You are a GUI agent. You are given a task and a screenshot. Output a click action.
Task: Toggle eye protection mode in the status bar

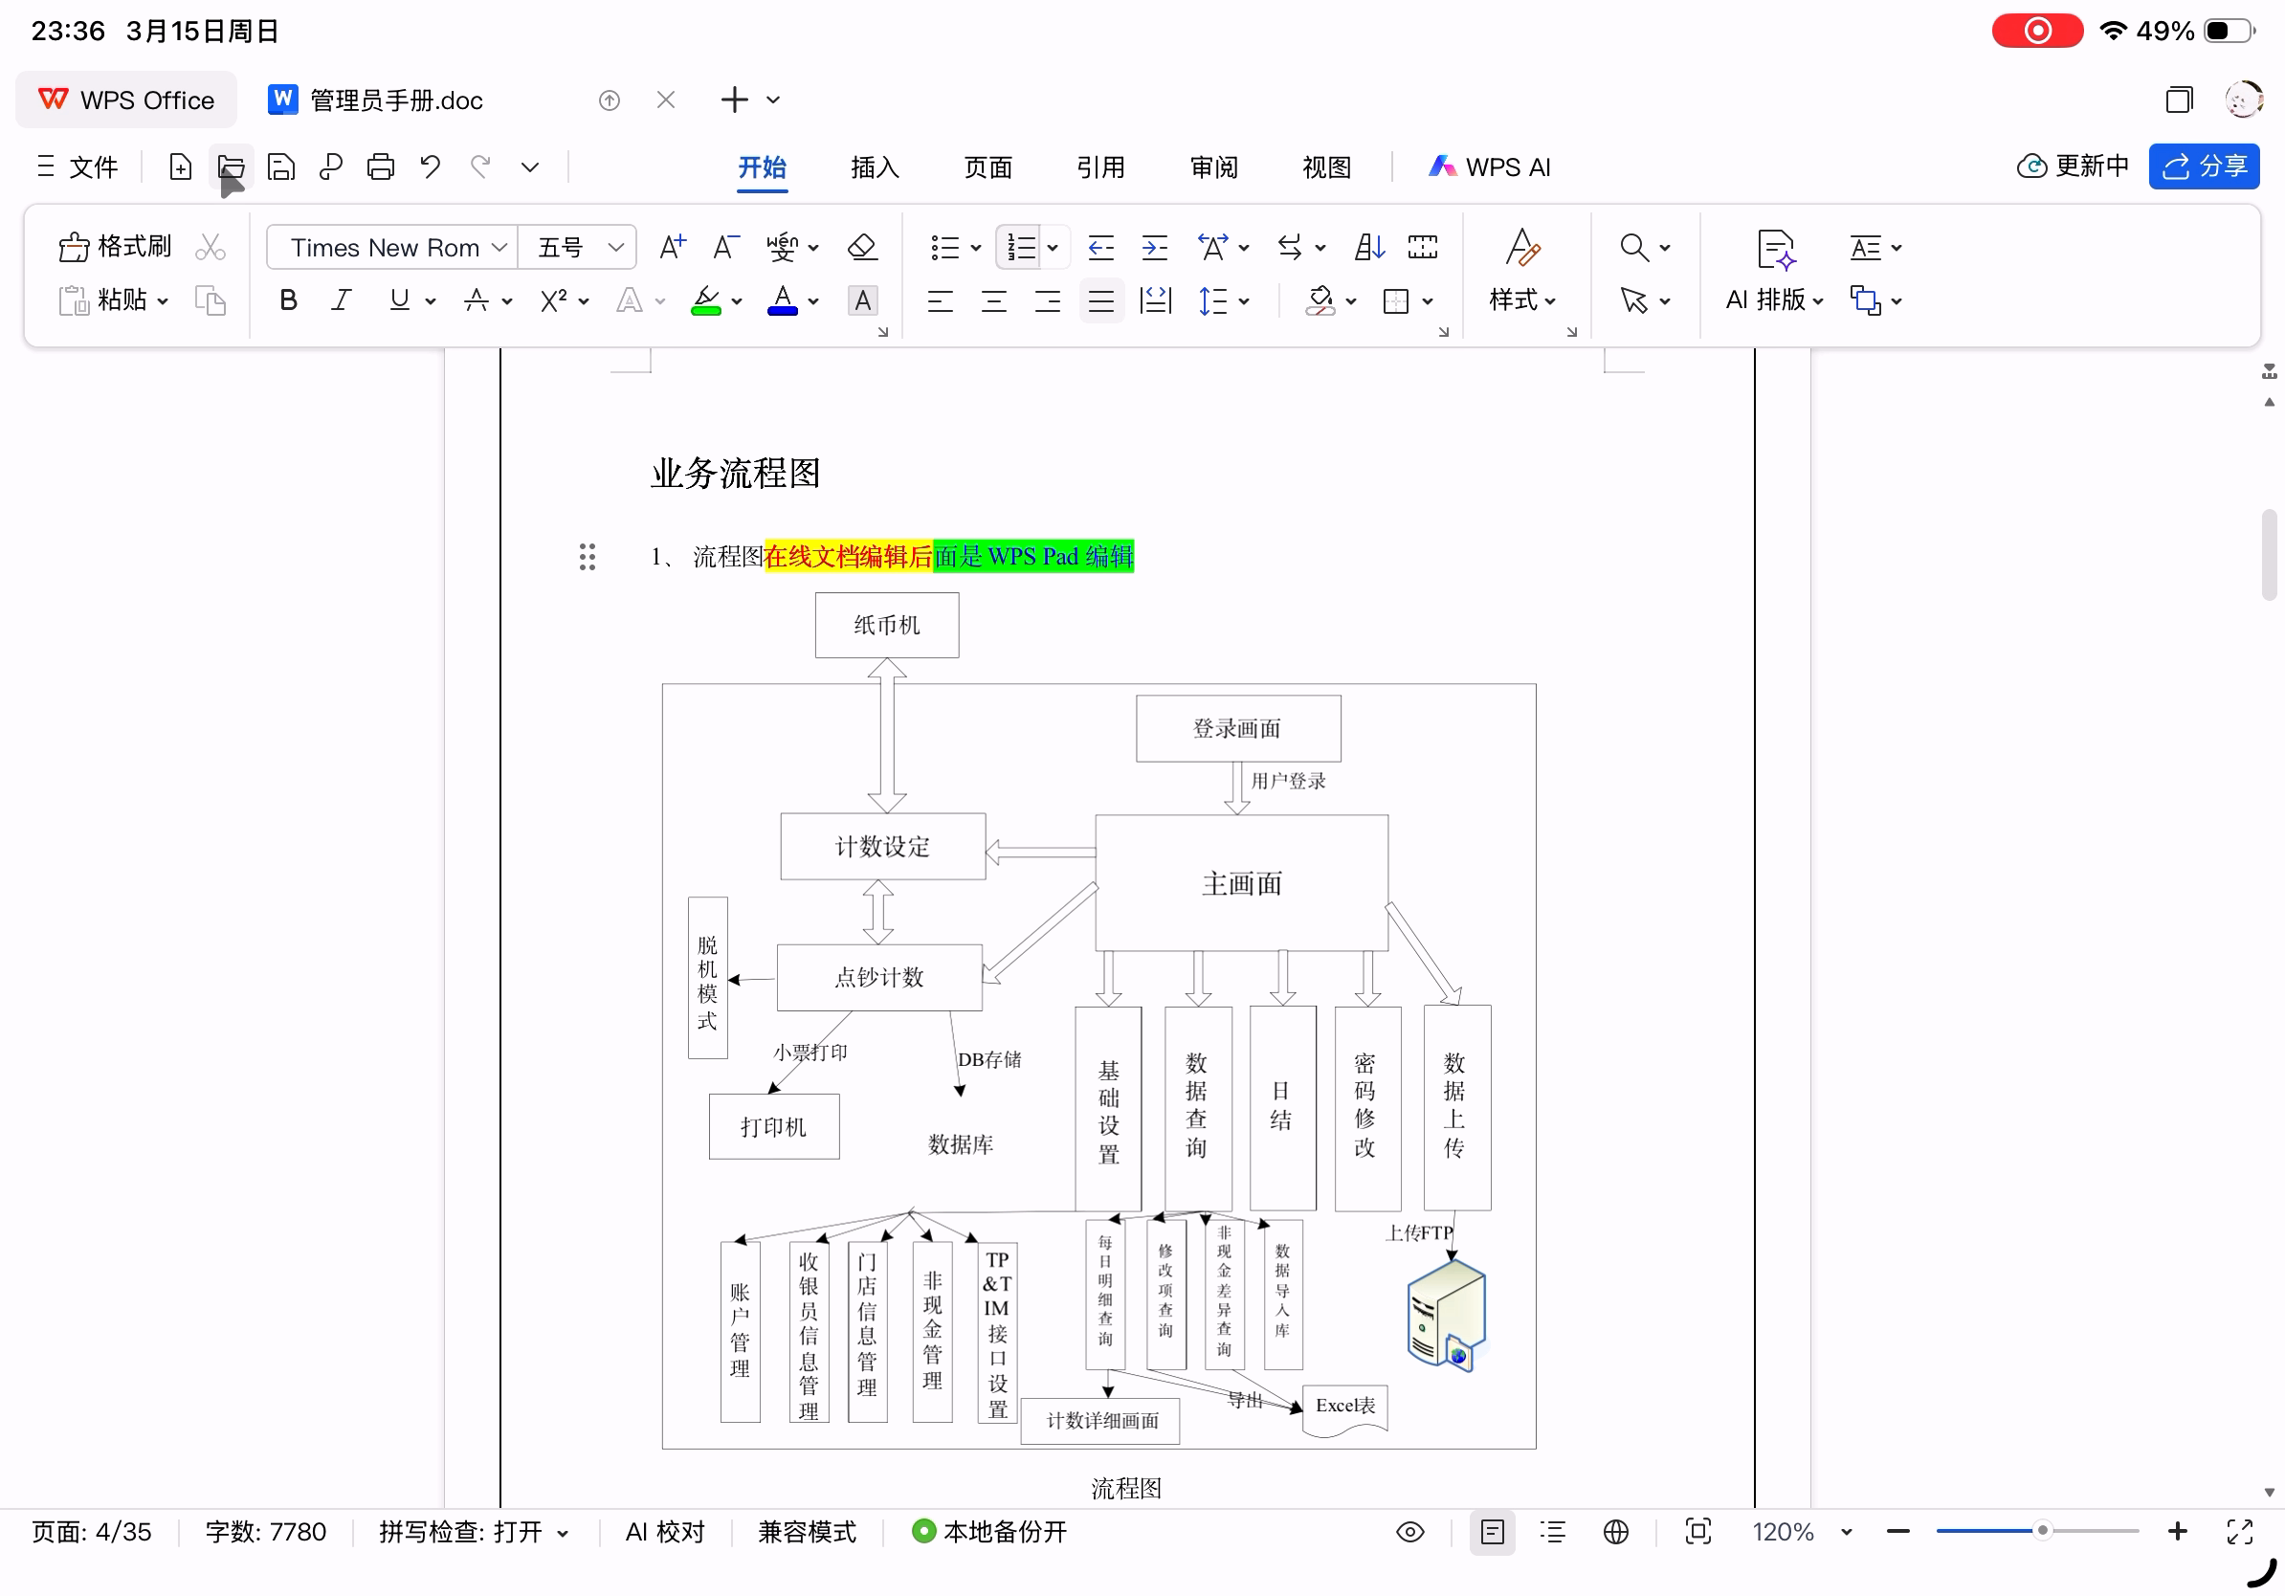coord(1409,1531)
